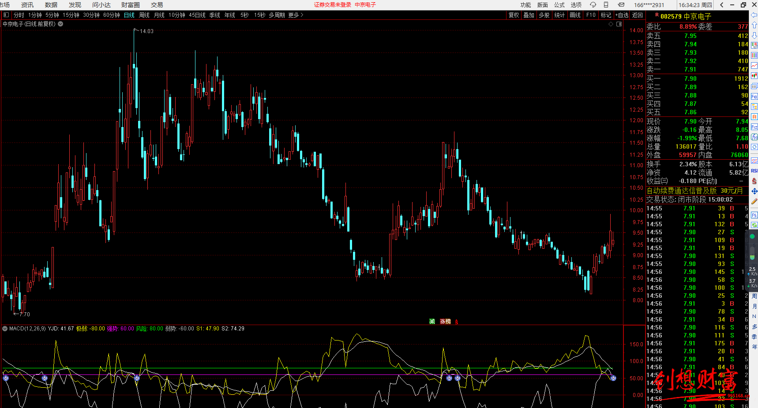This screenshot has height=408, width=758.
Task: Open the f(x) formula sidebar icon
Action: tap(754, 137)
